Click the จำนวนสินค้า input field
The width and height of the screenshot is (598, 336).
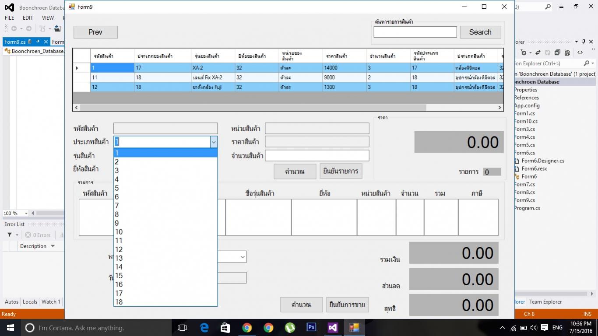317,155
